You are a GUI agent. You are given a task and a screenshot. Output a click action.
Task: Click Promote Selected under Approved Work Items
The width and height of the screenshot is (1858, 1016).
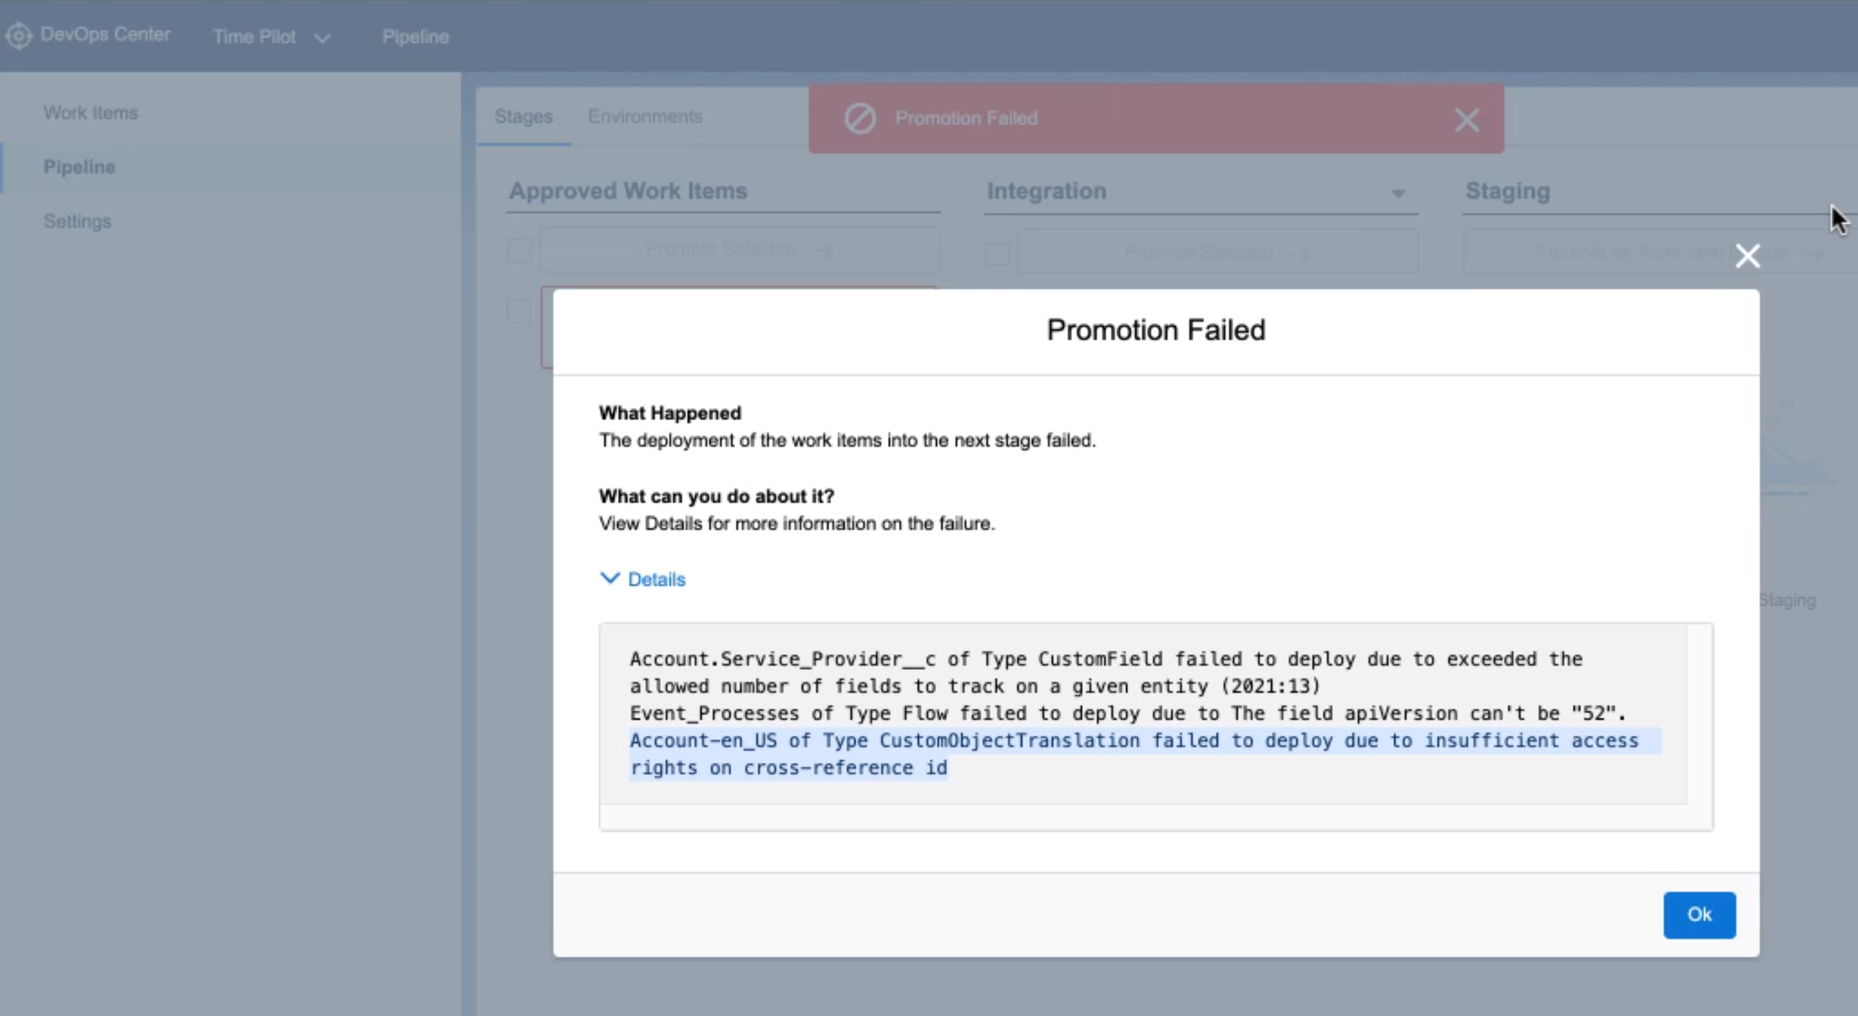[739, 249]
